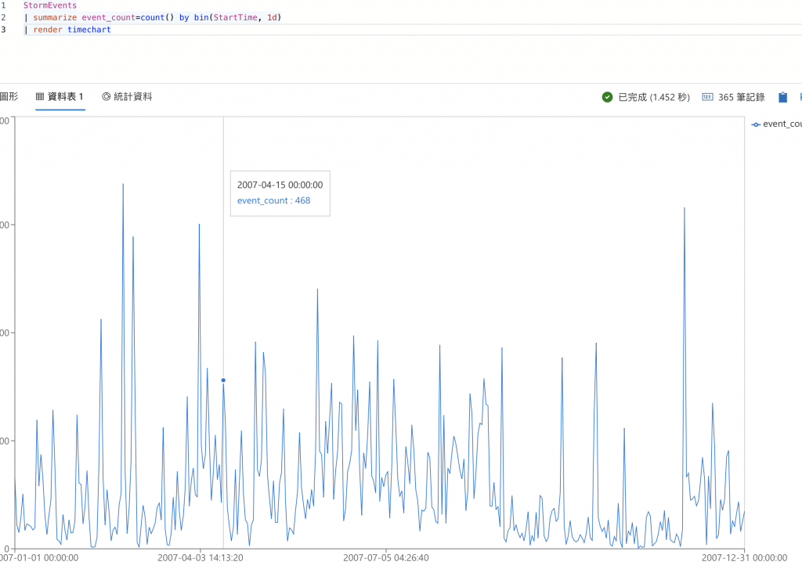Click the event_count legend line marker
802x569 pixels.
[756, 124]
